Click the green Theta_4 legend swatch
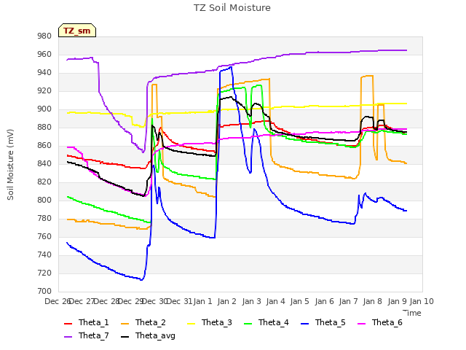Image resolution: width=466 pixels, height=350 pixels. (248, 324)
